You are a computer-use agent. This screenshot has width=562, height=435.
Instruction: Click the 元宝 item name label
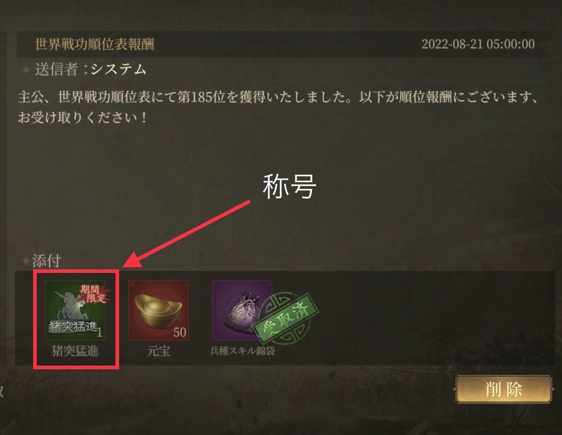[158, 352]
